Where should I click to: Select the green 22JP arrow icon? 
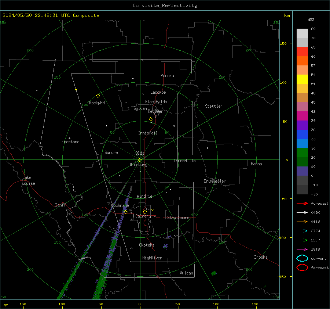point(302,240)
